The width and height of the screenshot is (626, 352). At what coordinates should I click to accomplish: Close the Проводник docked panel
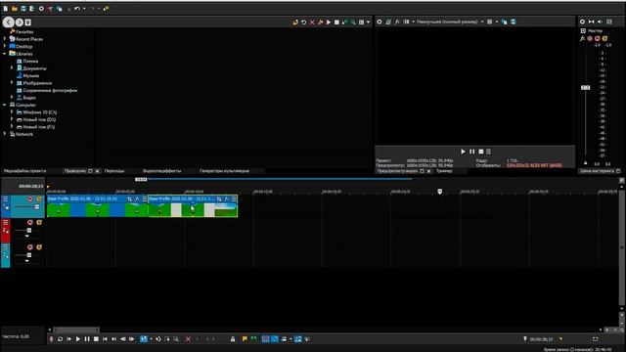[x=97, y=171]
